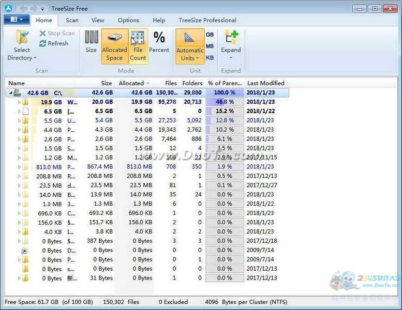The image size is (402, 310).
Task: Expand the 6.5 GB files entry
Action: coord(19,112)
